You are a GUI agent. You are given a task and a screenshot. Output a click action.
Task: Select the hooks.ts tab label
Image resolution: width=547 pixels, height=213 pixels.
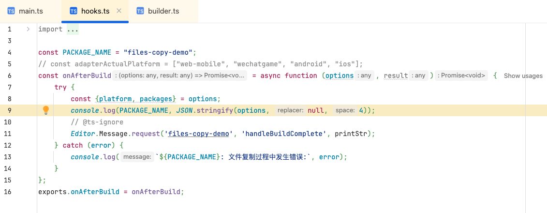(95, 11)
